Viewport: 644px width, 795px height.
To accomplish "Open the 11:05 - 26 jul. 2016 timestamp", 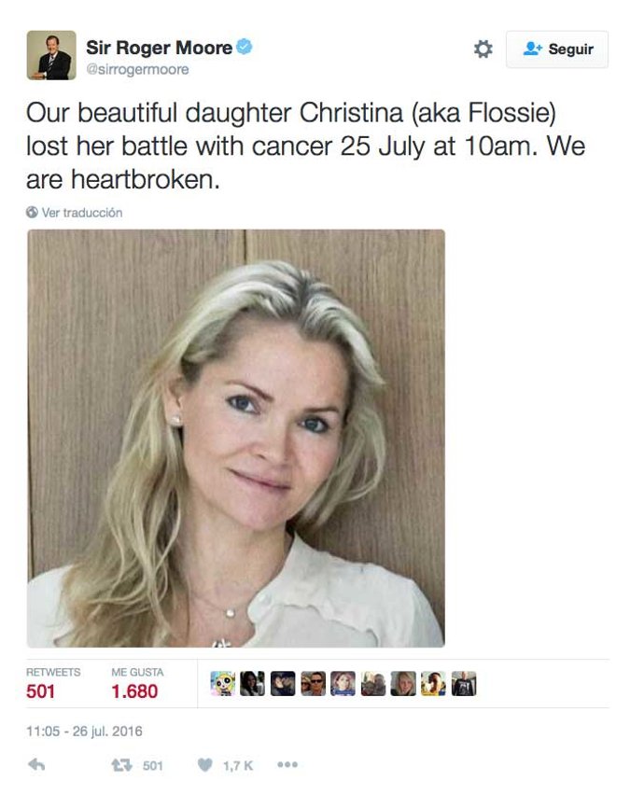I will tap(84, 732).
